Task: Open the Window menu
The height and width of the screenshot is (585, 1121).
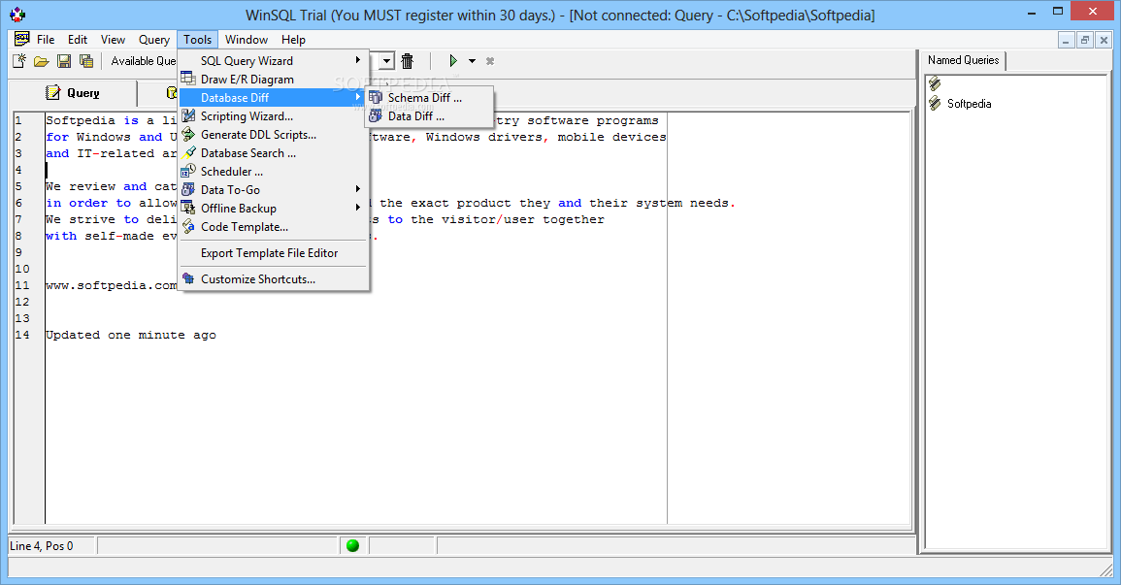Action: pyautogui.click(x=247, y=39)
